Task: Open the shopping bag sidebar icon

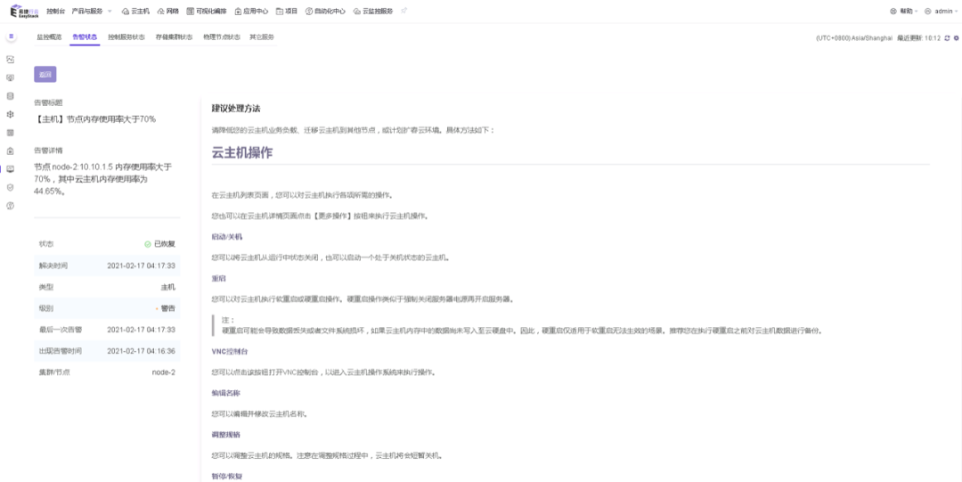Action: tap(10, 151)
